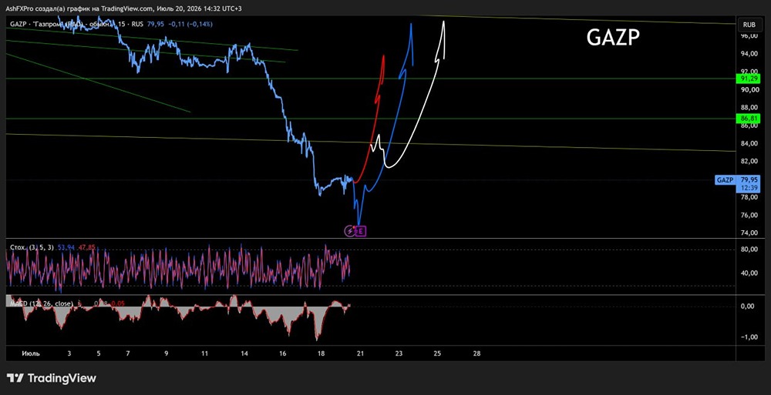Open the MACD (12, 26, close) indicator legend
Viewport: 771px width, 395px height.
41,303
